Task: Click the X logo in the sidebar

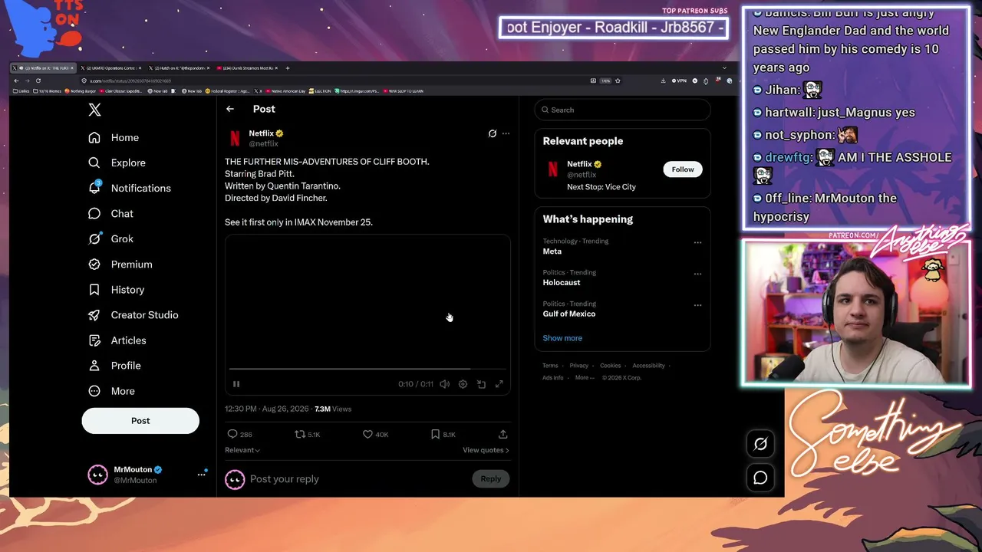Action: [x=94, y=110]
